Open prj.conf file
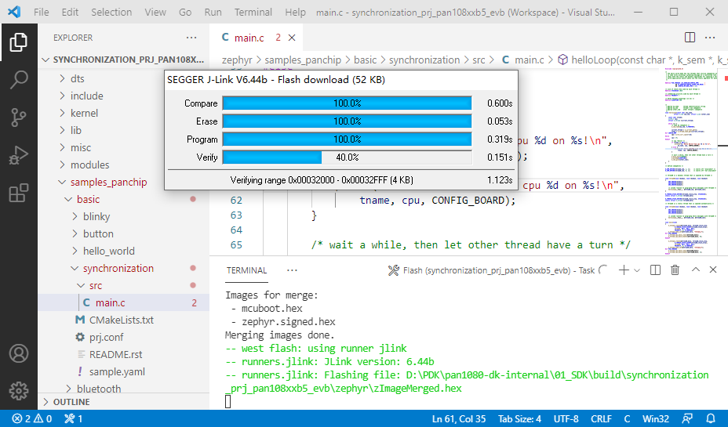The width and height of the screenshot is (728, 427). pyautogui.click(x=123, y=337)
